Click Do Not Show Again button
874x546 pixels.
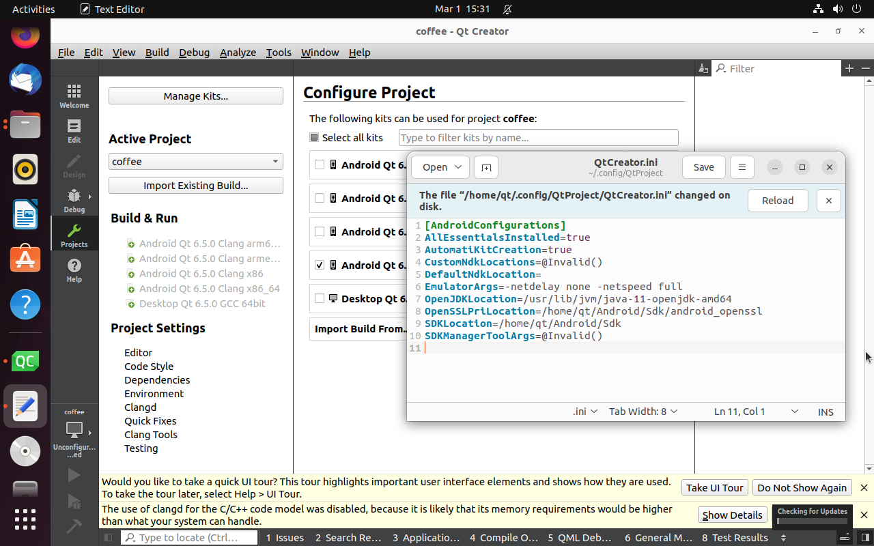click(x=802, y=487)
